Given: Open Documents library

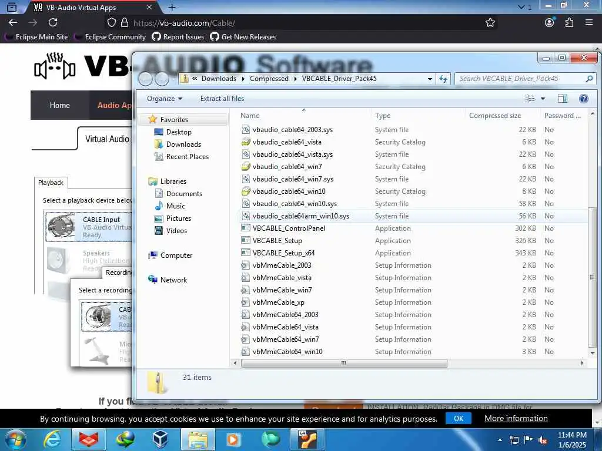Looking at the screenshot, I should pos(184,194).
